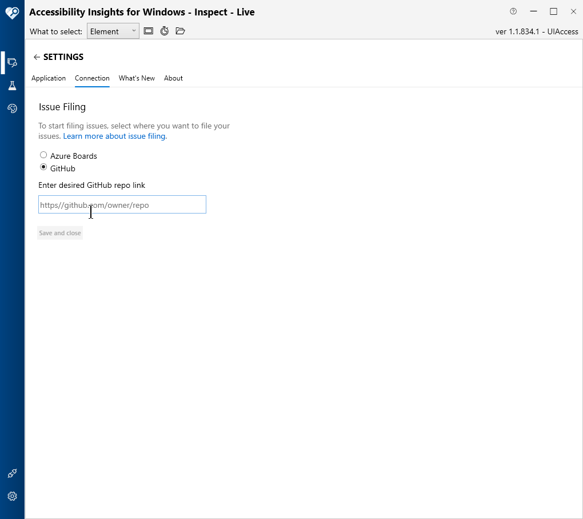
Task: Click the Accessibility Insights heart logo
Action: point(12,13)
